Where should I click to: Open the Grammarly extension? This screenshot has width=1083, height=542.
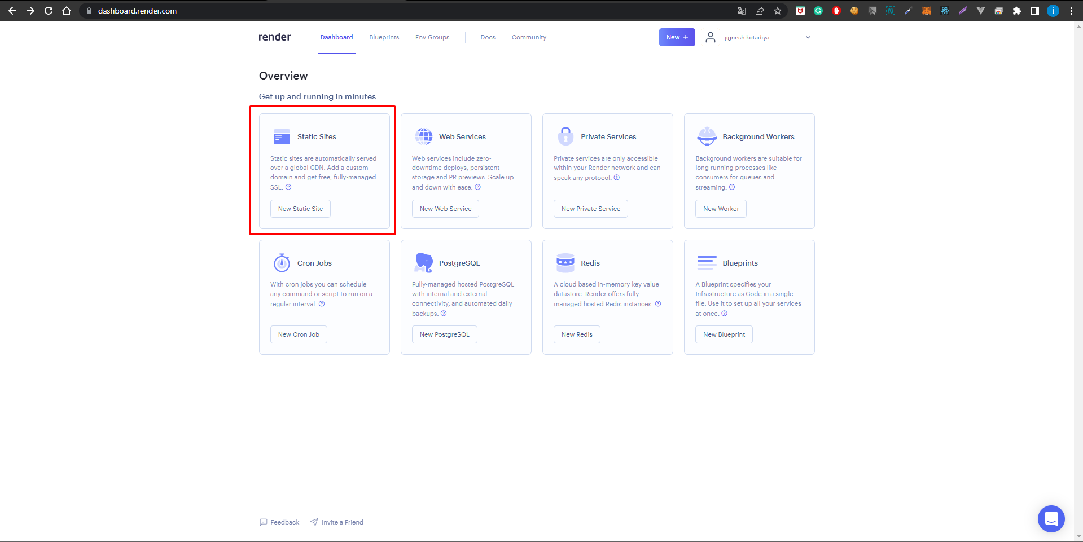818,11
